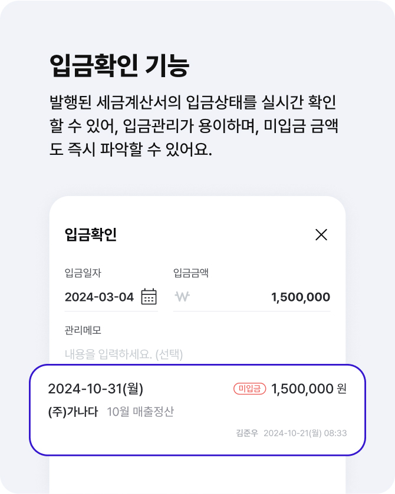Click the 관리메모 field label
The height and width of the screenshot is (494, 395).
click(83, 330)
